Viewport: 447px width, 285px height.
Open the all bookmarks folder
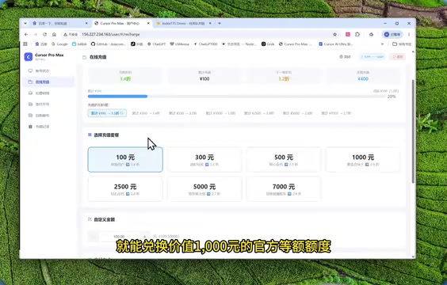[402, 44]
